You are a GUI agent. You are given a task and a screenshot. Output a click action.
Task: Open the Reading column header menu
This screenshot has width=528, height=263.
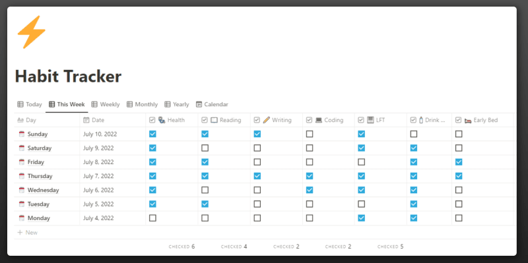click(224, 120)
